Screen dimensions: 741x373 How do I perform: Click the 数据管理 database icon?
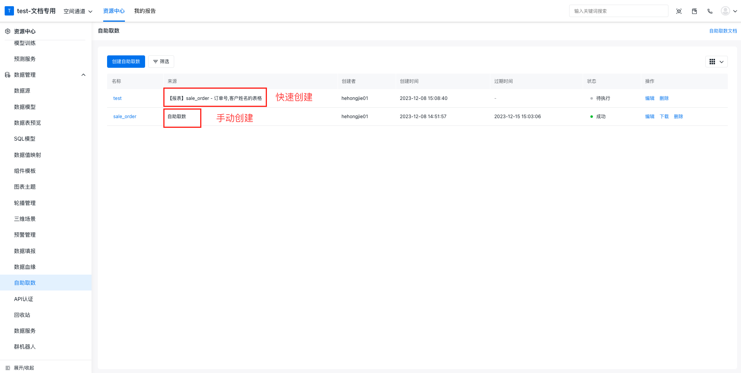7,75
